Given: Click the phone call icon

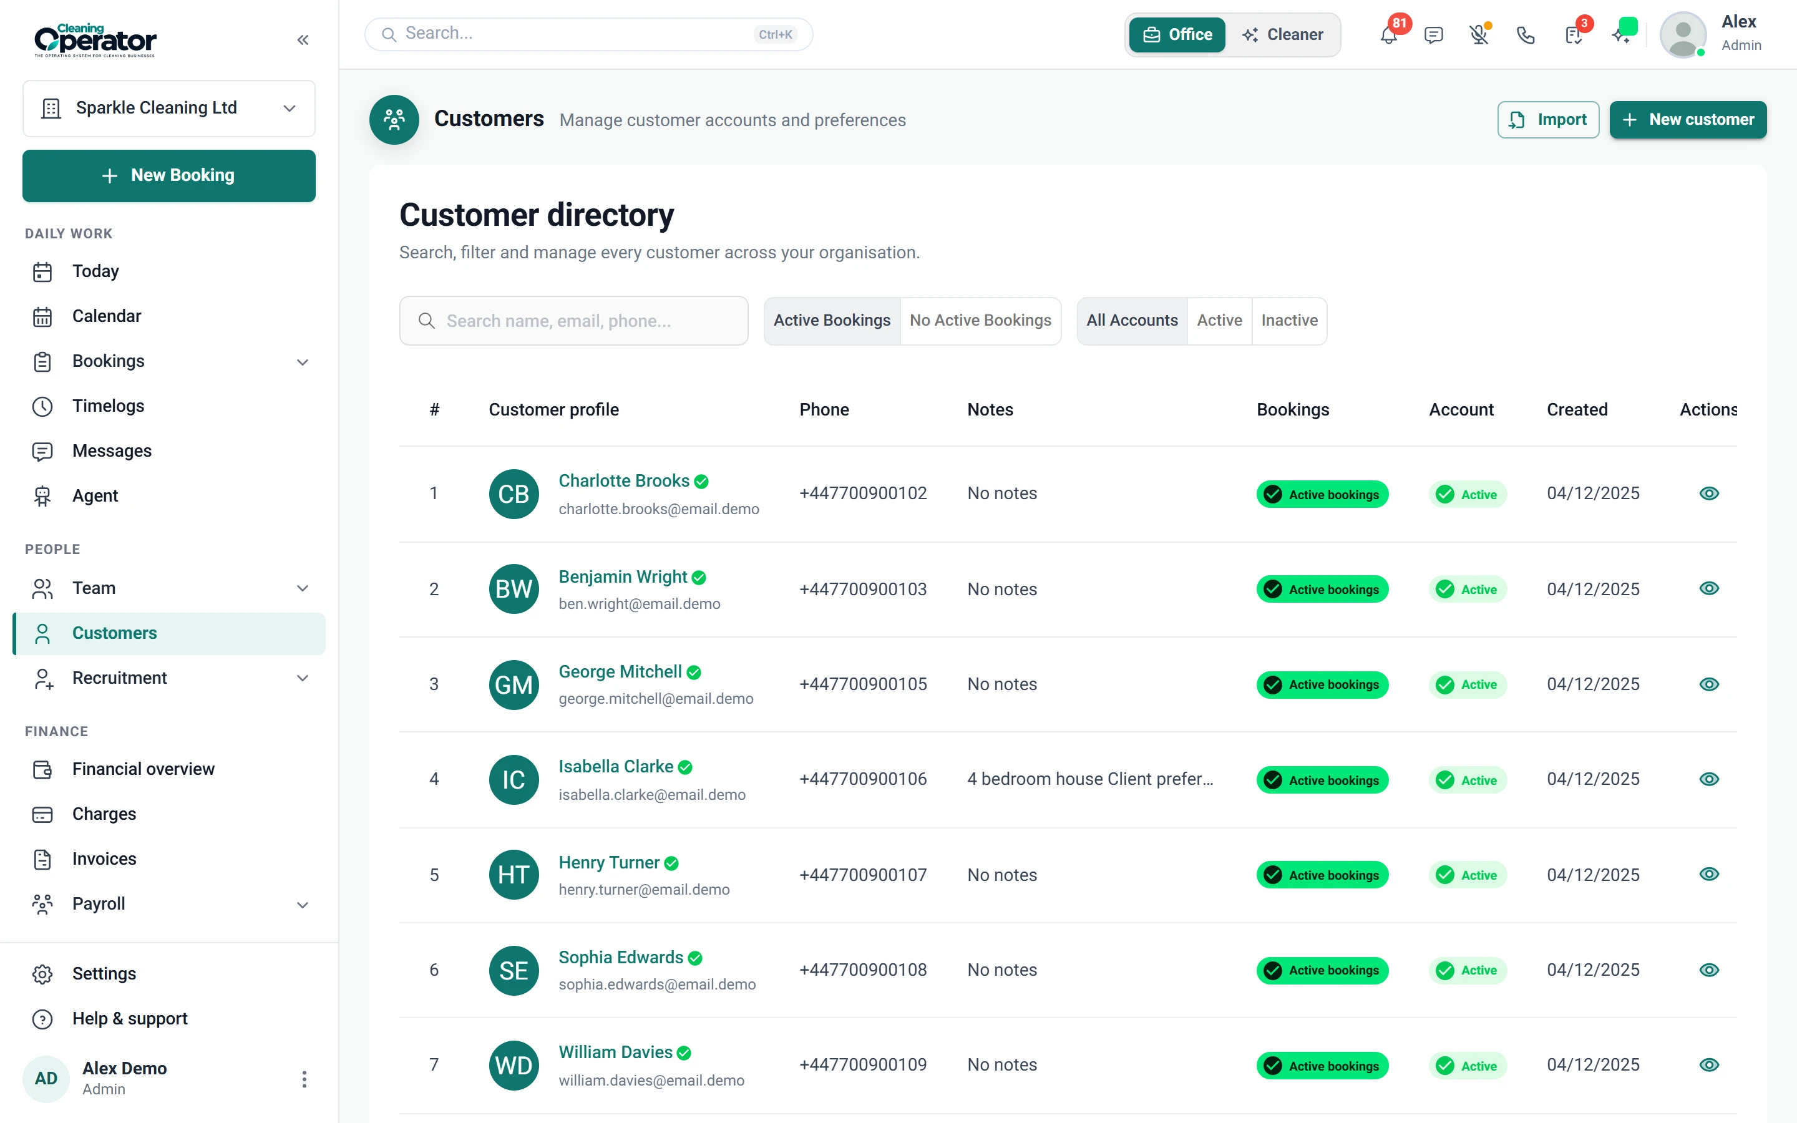Looking at the screenshot, I should (x=1525, y=35).
